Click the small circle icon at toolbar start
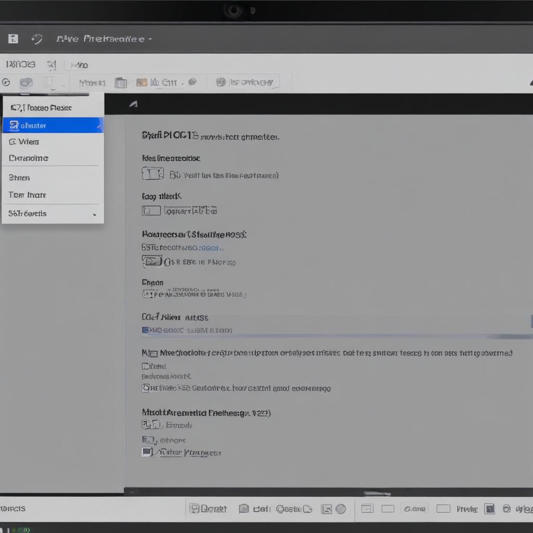This screenshot has width=533, height=533. [x=6, y=82]
